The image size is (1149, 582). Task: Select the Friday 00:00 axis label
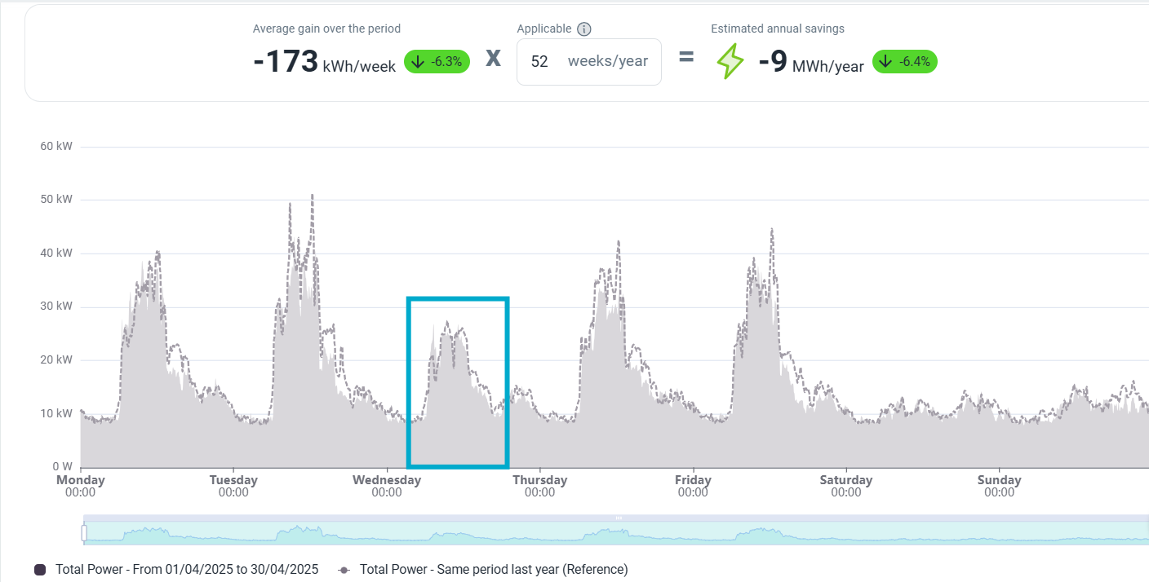(693, 486)
